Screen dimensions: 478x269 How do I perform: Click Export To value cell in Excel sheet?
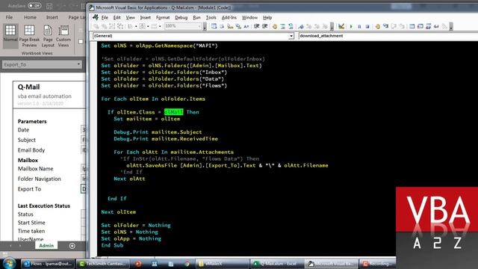click(83, 189)
